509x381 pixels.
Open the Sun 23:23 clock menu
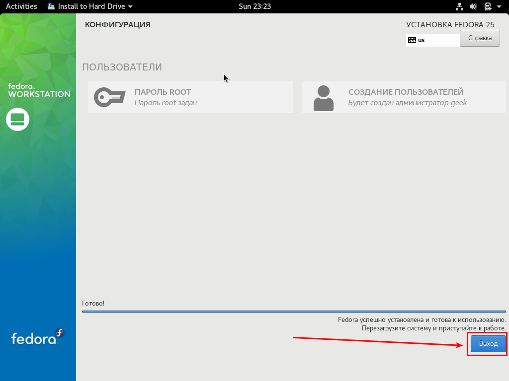[x=254, y=6]
